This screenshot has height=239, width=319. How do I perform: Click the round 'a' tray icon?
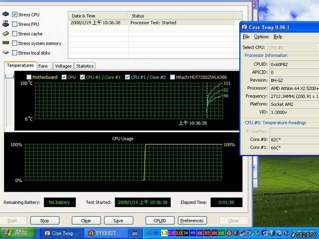pyautogui.click(x=279, y=233)
